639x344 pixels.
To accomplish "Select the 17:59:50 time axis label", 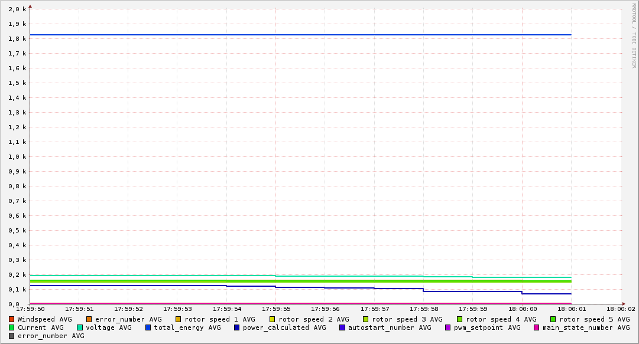I will (x=30, y=309).
